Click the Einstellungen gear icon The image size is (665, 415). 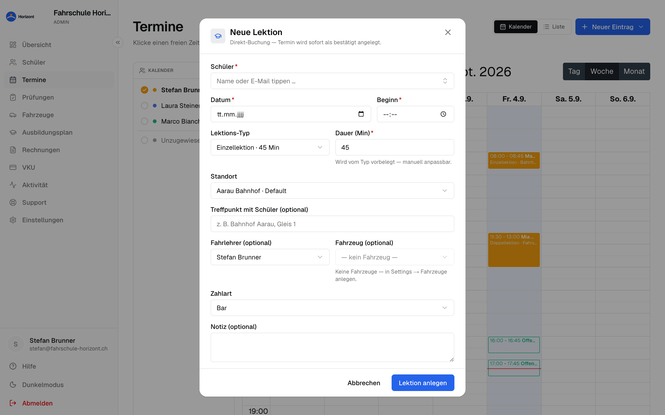coord(13,220)
